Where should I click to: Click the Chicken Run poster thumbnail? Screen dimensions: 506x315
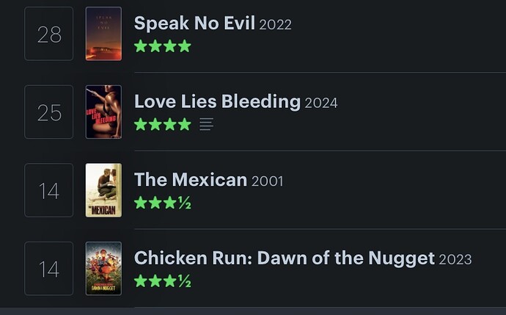pos(103,269)
